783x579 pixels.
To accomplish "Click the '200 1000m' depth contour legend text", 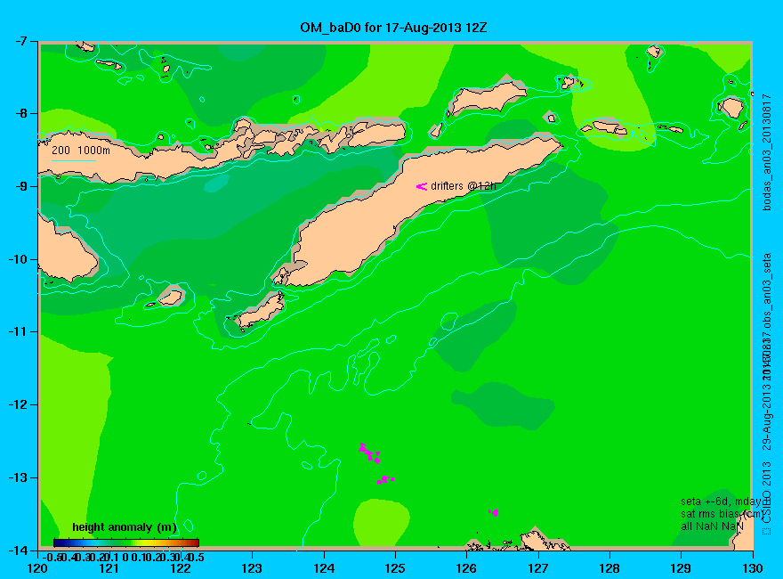I will 81,150.
